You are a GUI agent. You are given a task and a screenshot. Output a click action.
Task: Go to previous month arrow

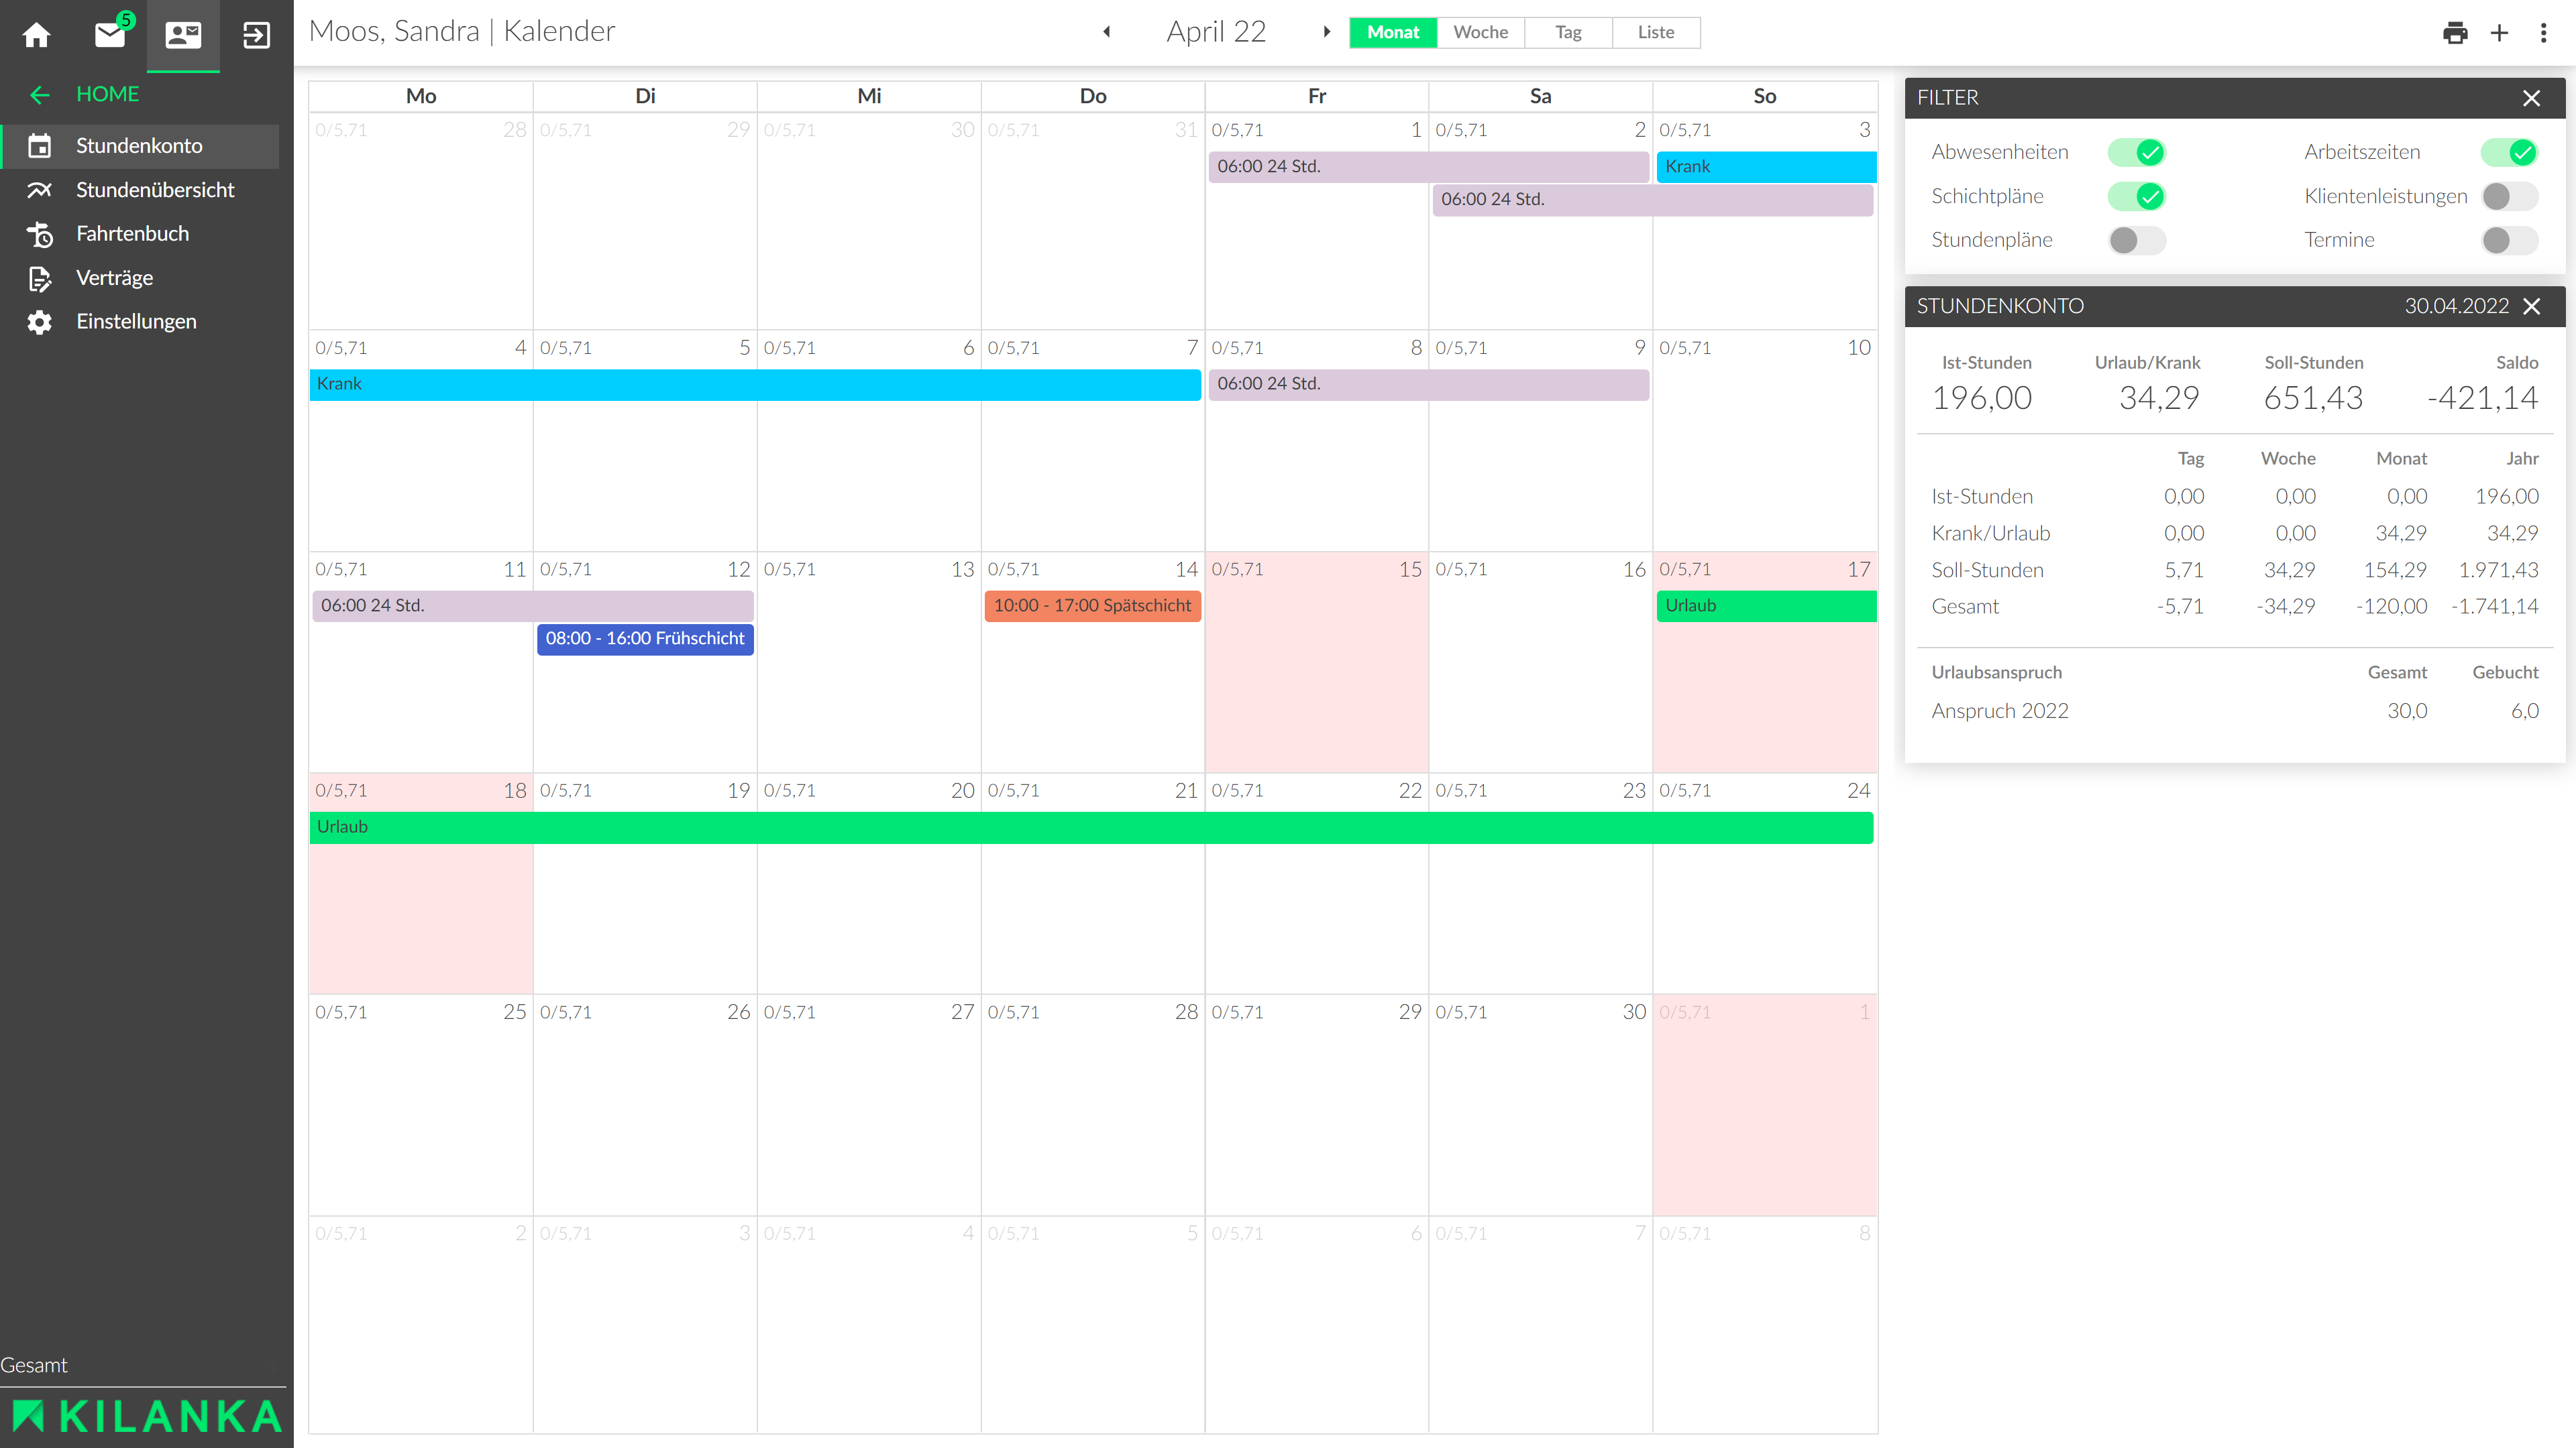point(1107,32)
